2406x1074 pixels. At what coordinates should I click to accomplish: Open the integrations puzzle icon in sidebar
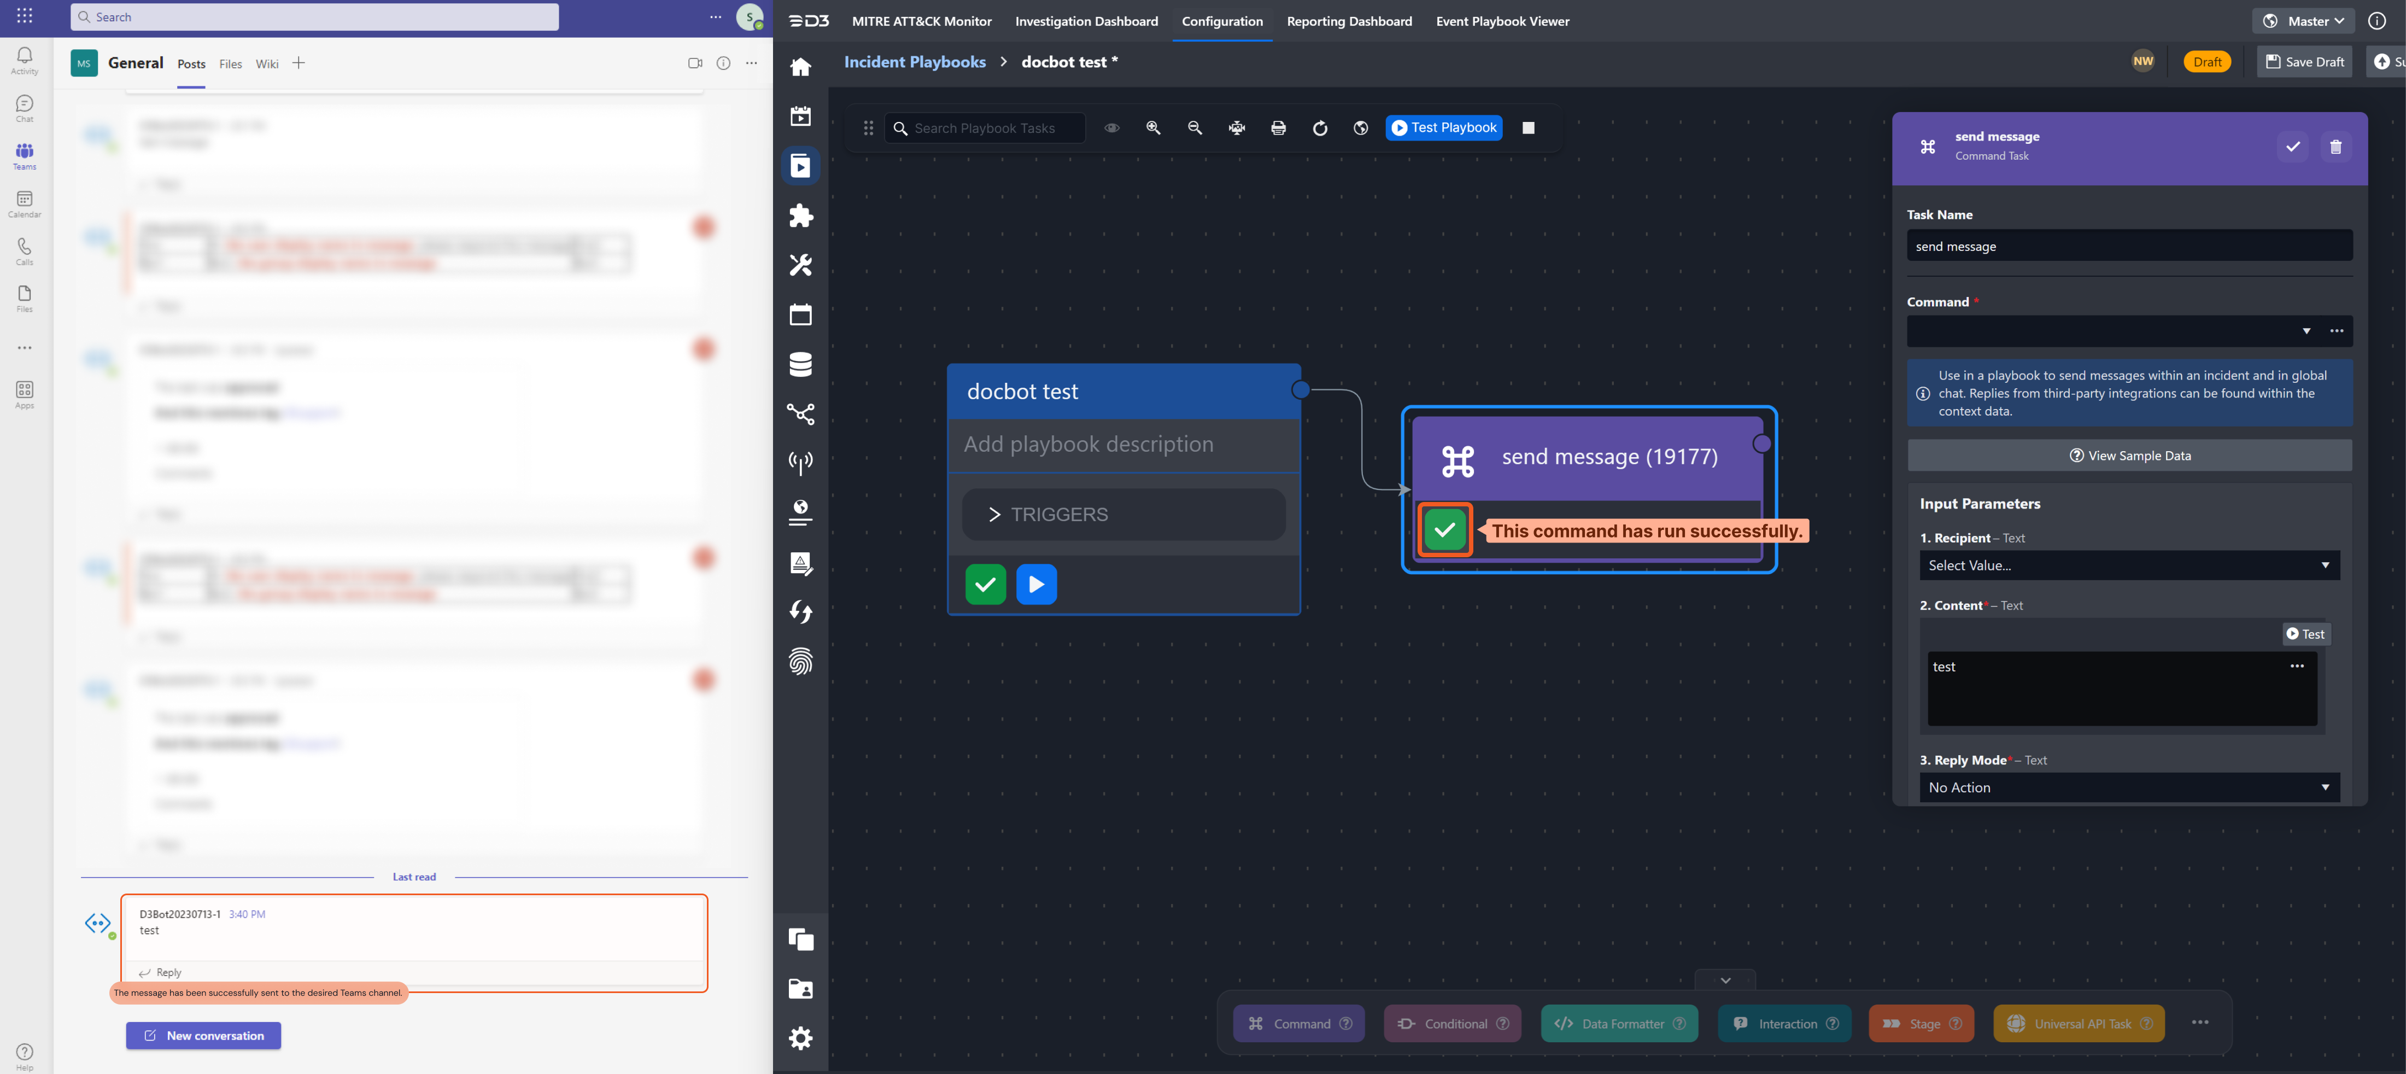coord(800,216)
